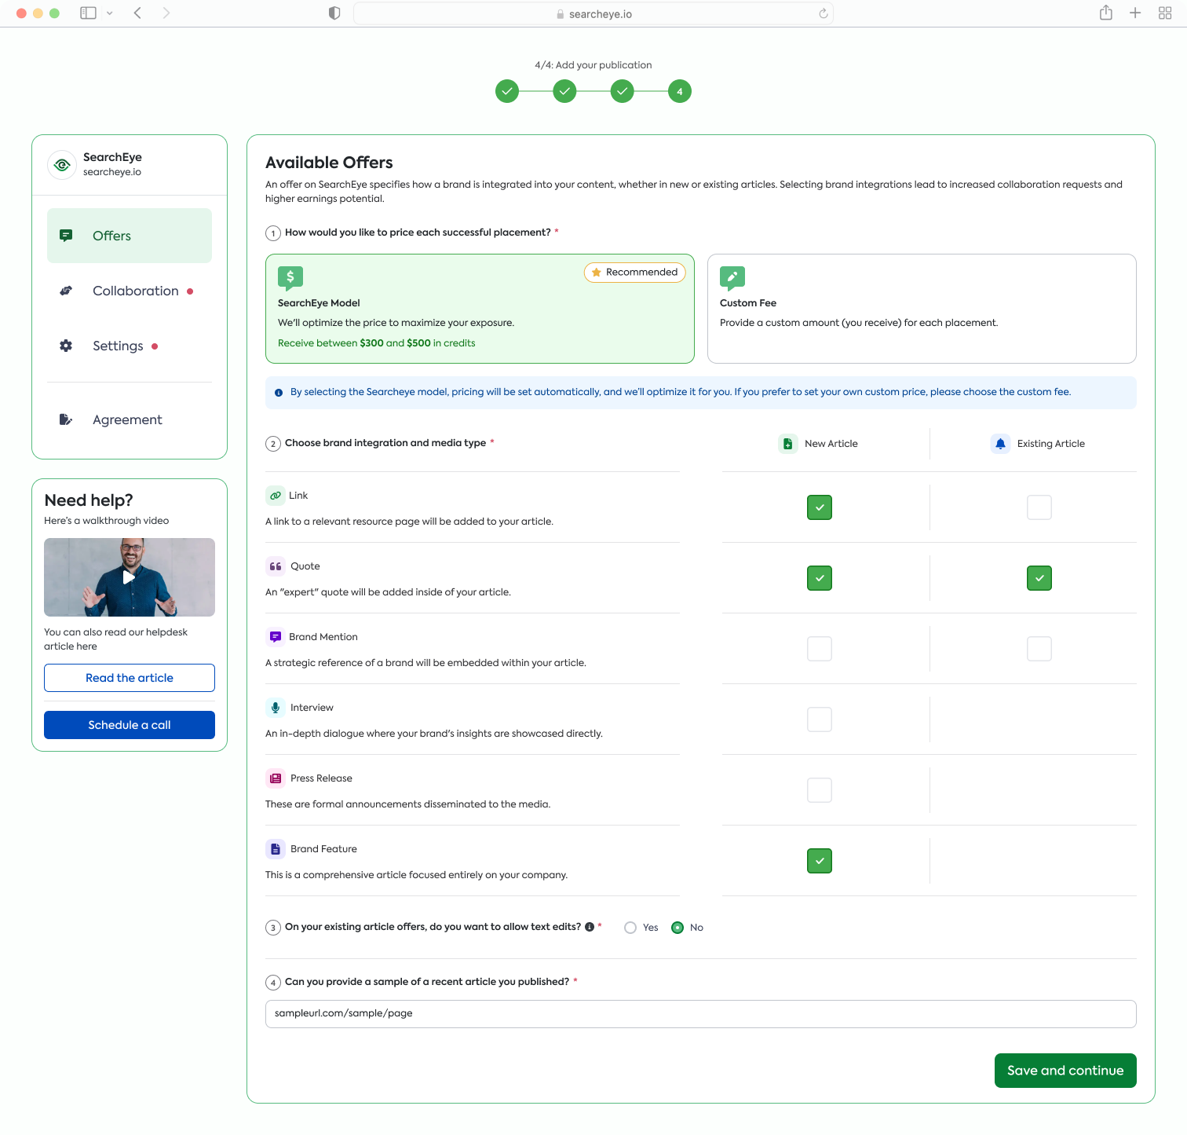This screenshot has height=1135, width=1187.
Task: Toggle the Safari sidebar icon
Action: point(88,13)
